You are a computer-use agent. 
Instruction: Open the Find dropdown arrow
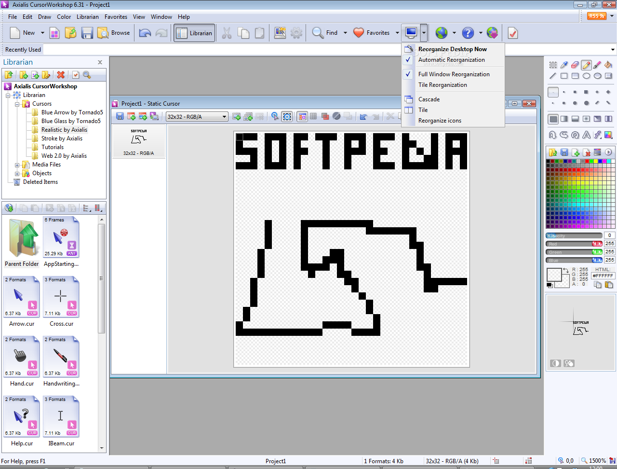tap(345, 33)
